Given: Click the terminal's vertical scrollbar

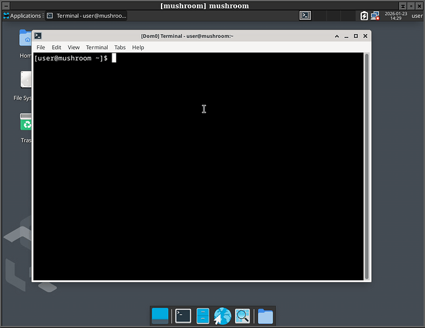Looking at the screenshot, I should [x=367, y=164].
